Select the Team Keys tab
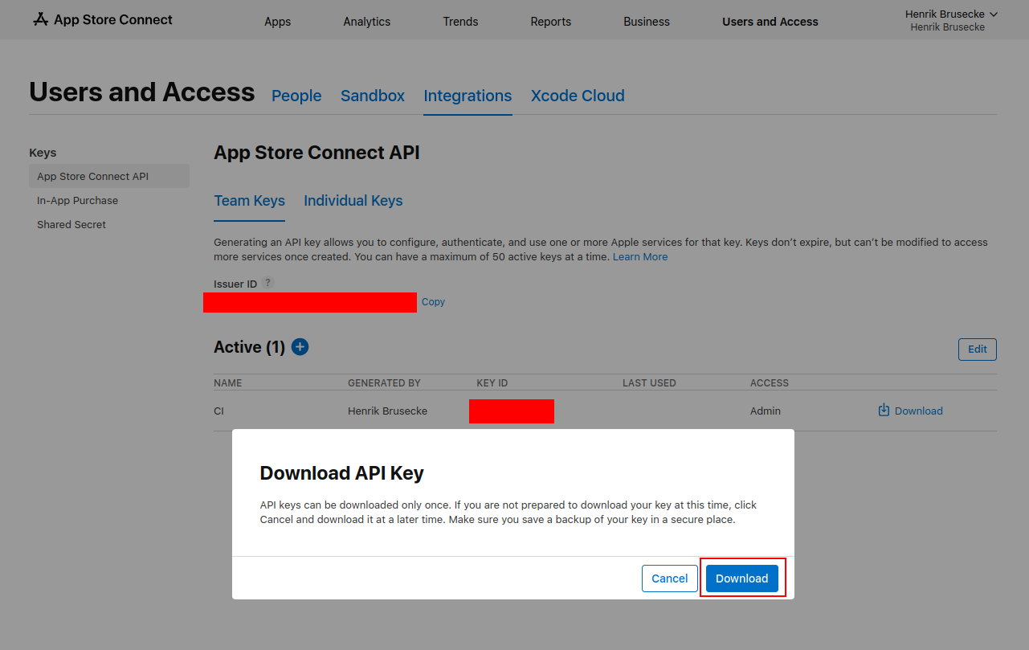 click(x=250, y=201)
